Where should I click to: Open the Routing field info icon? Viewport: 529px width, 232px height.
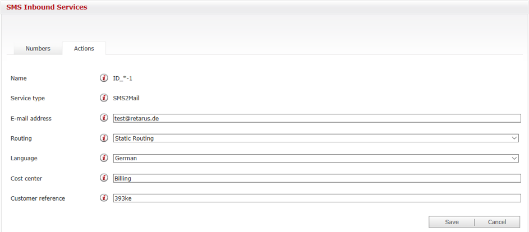(104, 138)
